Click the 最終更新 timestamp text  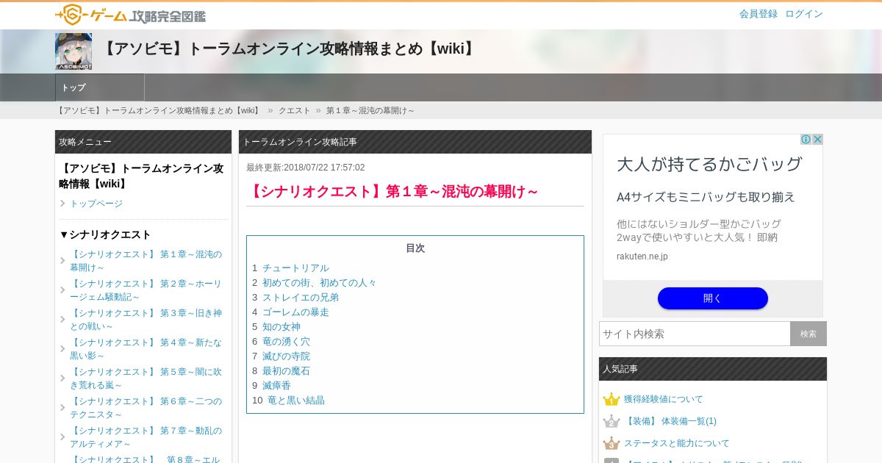pyautogui.click(x=305, y=168)
